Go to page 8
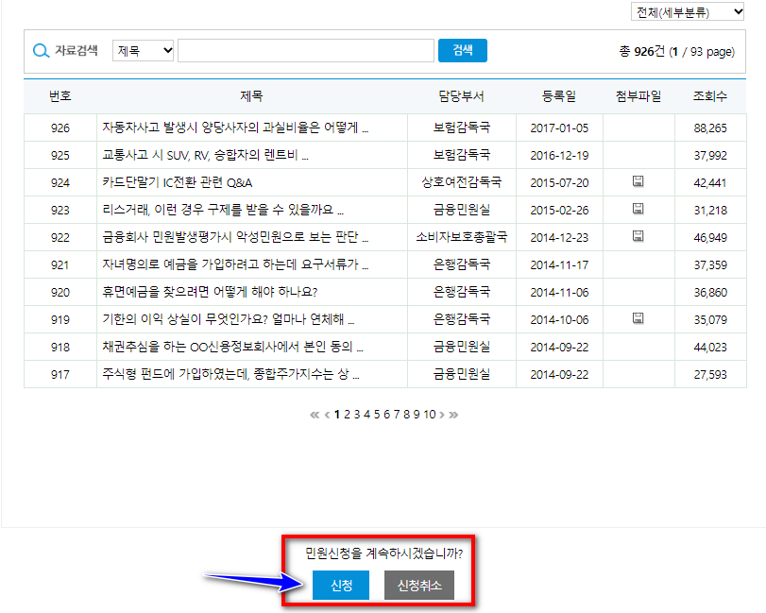 (x=406, y=415)
